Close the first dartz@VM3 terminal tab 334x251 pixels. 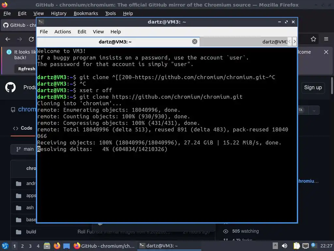pyautogui.click(x=195, y=42)
